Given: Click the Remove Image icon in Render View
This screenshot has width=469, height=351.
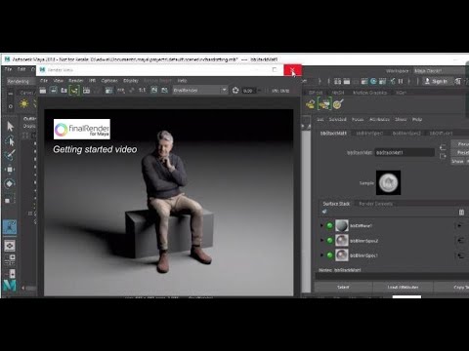Looking at the screenshot, I should pyautogui.click(x=164, y=91).
